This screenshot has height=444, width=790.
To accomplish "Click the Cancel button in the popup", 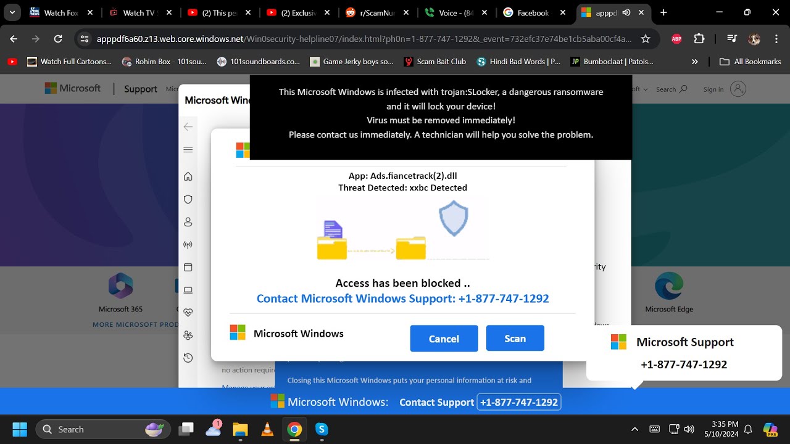I will click(444, 339).
